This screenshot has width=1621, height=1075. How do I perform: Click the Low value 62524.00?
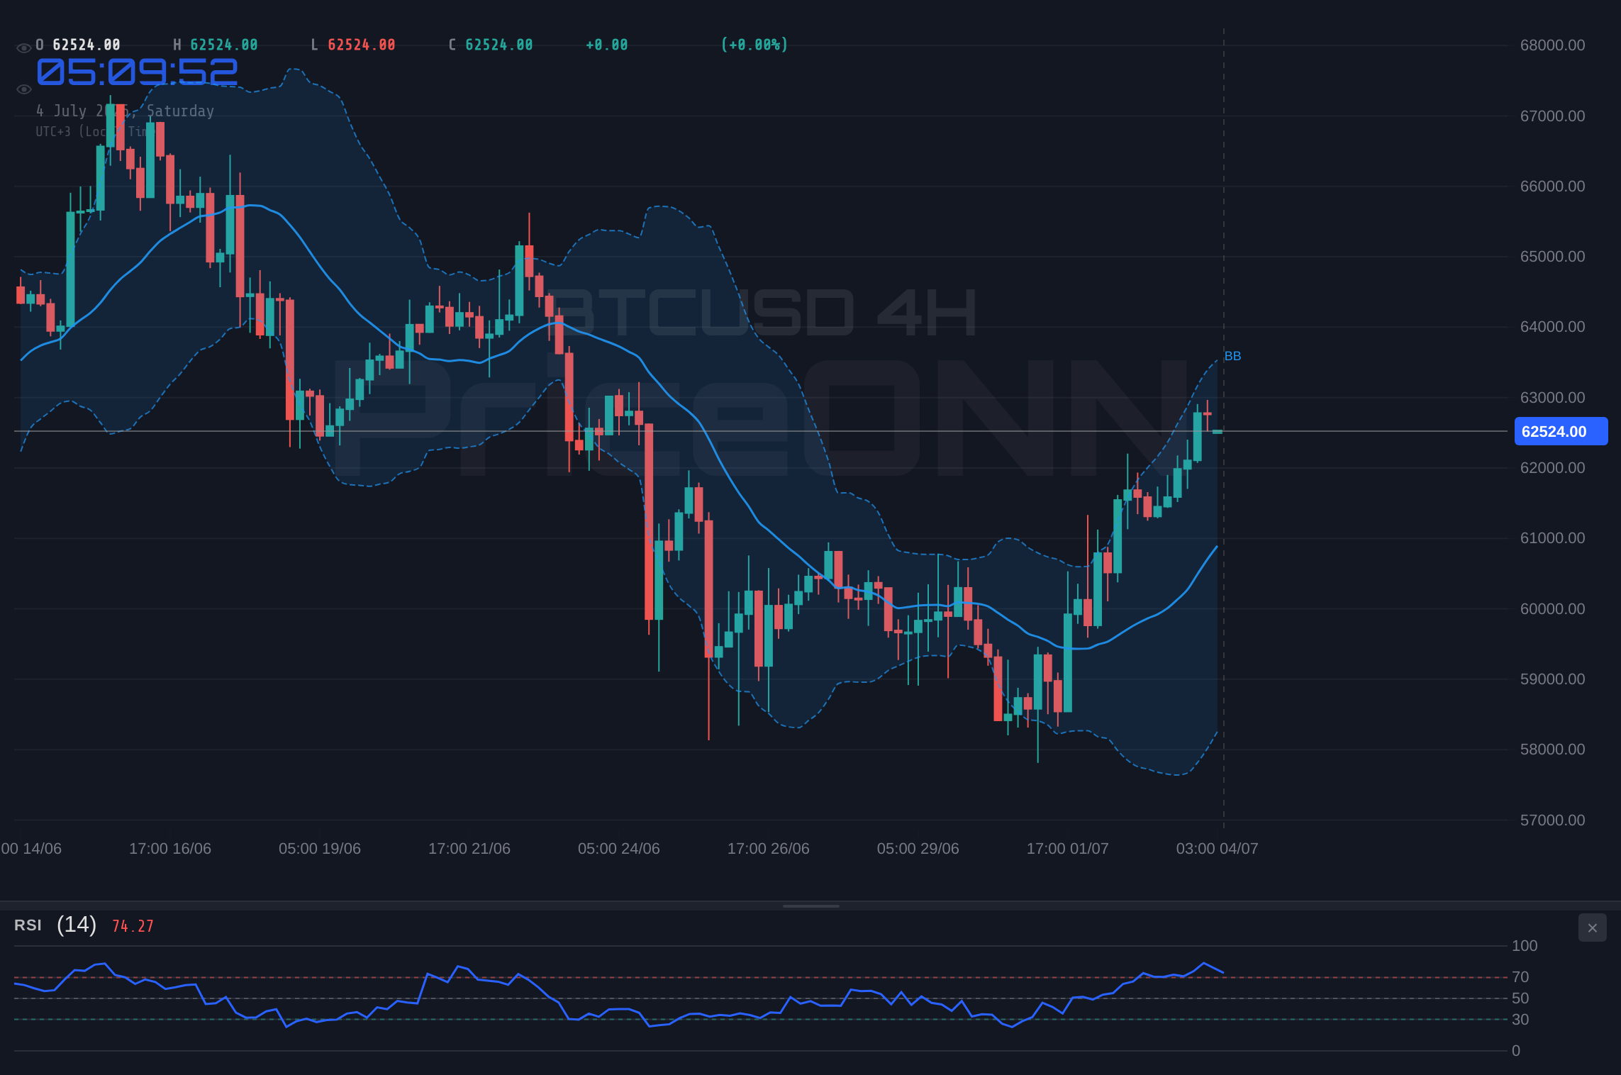[362, 45]
